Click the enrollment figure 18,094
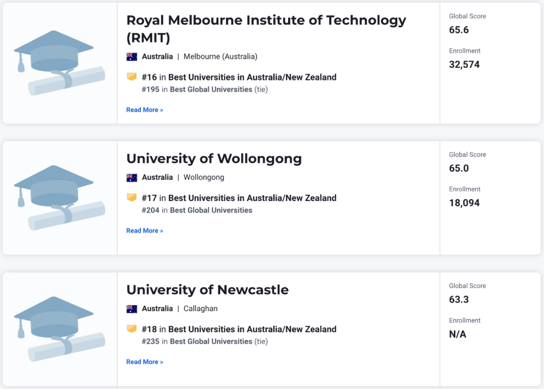The width and height of the screenshot is (544, 389). (464, 203)
